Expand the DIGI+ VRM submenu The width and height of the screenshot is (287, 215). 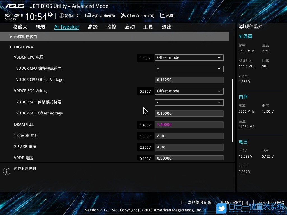click(x=24, y=47)
